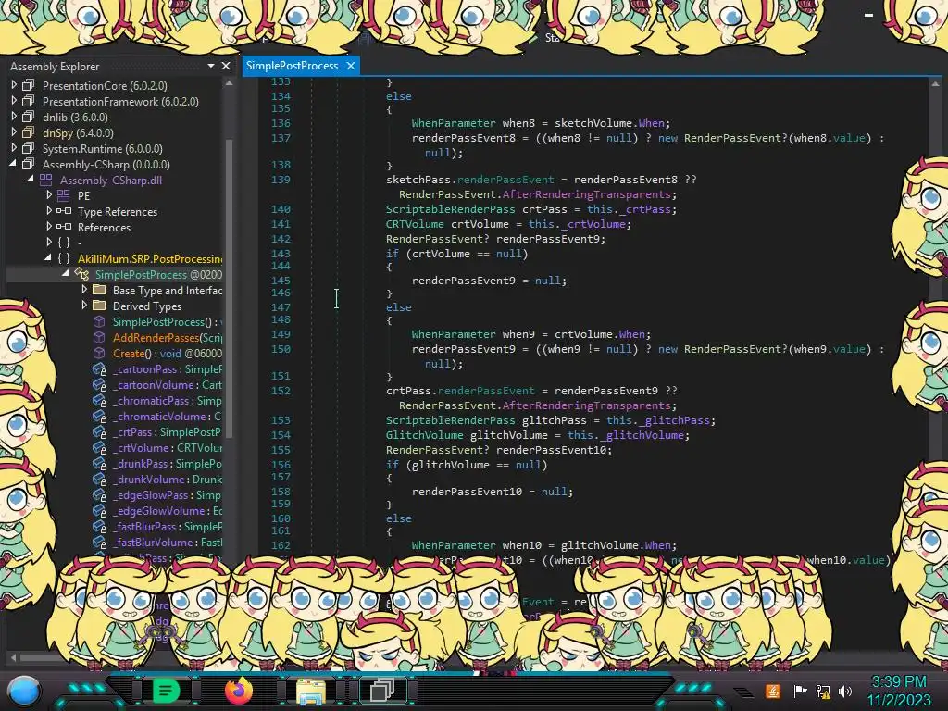Viewport: 948px width, 711px height.
Task: Click the tree horizontal scroll-left arrow
Action: coord(13,657)
